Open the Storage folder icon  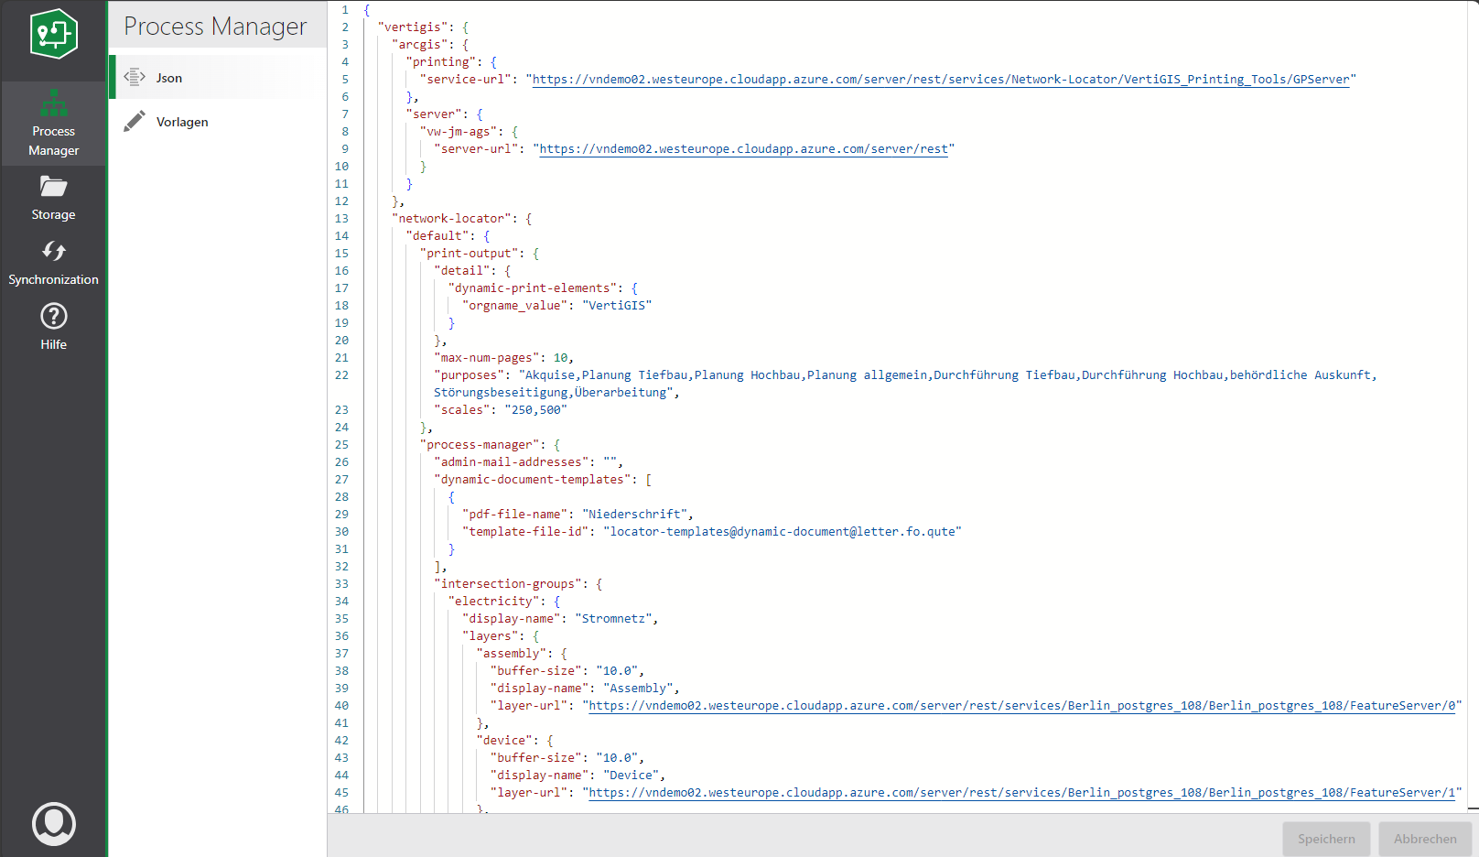click(x=53, y=187)
